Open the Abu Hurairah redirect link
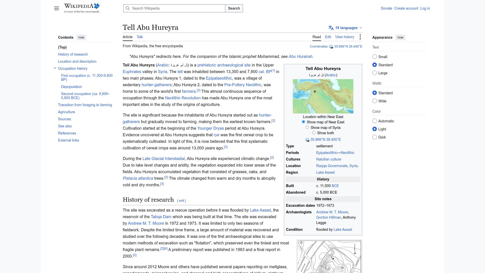 click(300, 57)
